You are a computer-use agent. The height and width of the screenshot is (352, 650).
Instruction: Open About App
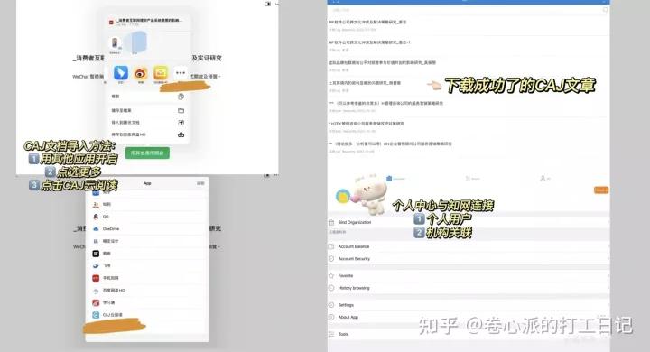pos(469,317)
